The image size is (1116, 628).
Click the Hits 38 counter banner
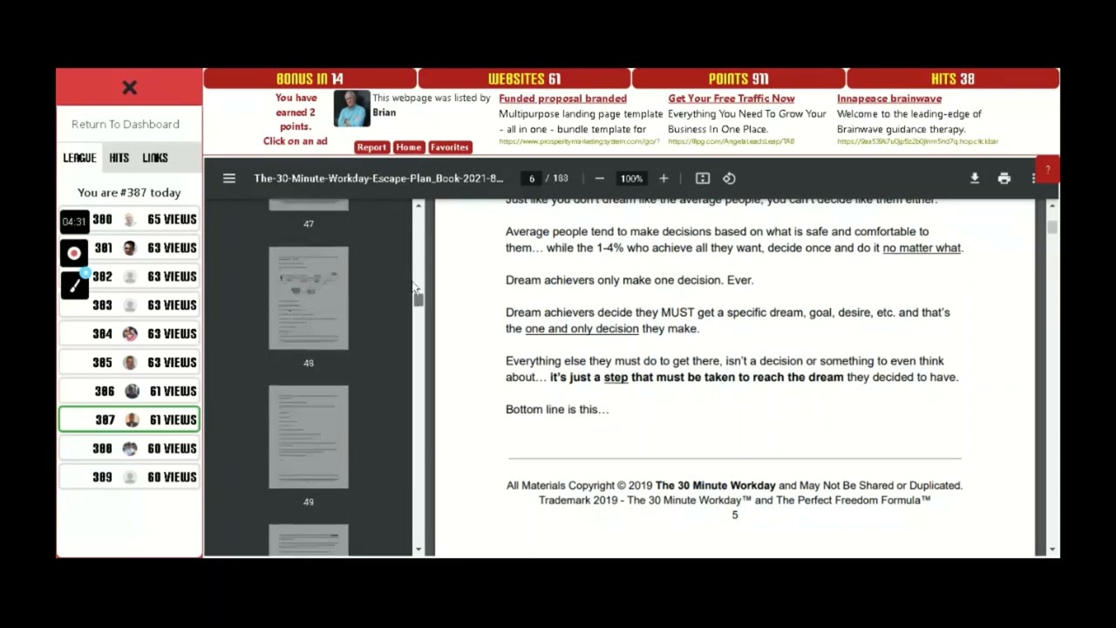[953, 78]
